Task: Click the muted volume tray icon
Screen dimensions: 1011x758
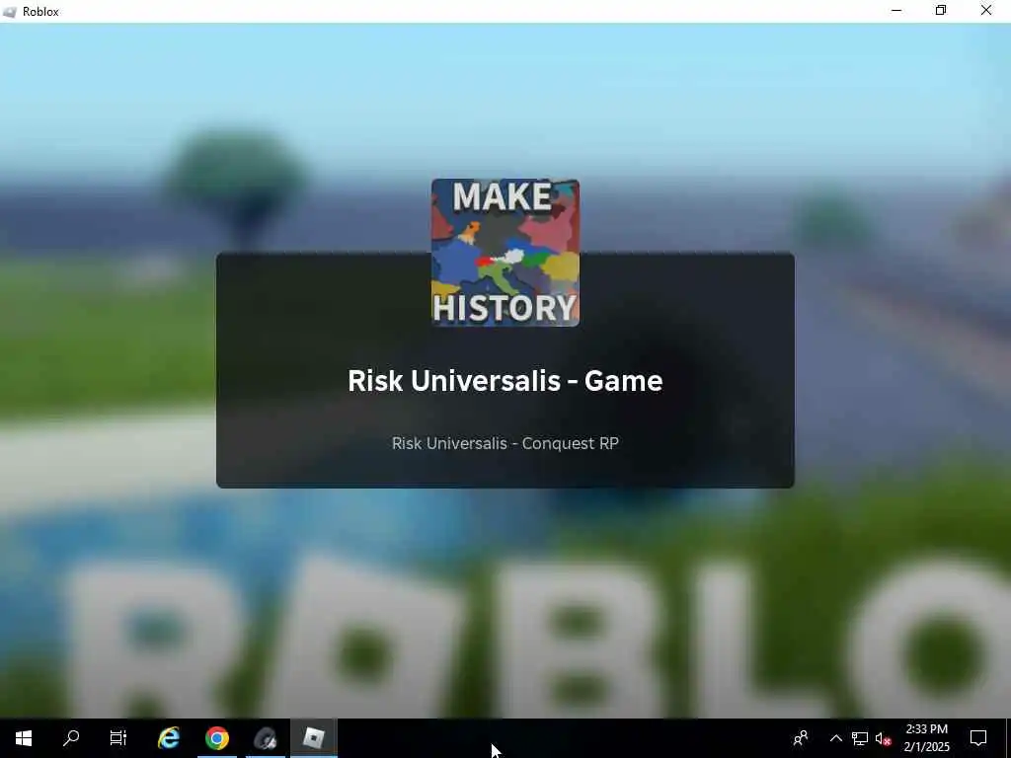Action: (883, 738)
